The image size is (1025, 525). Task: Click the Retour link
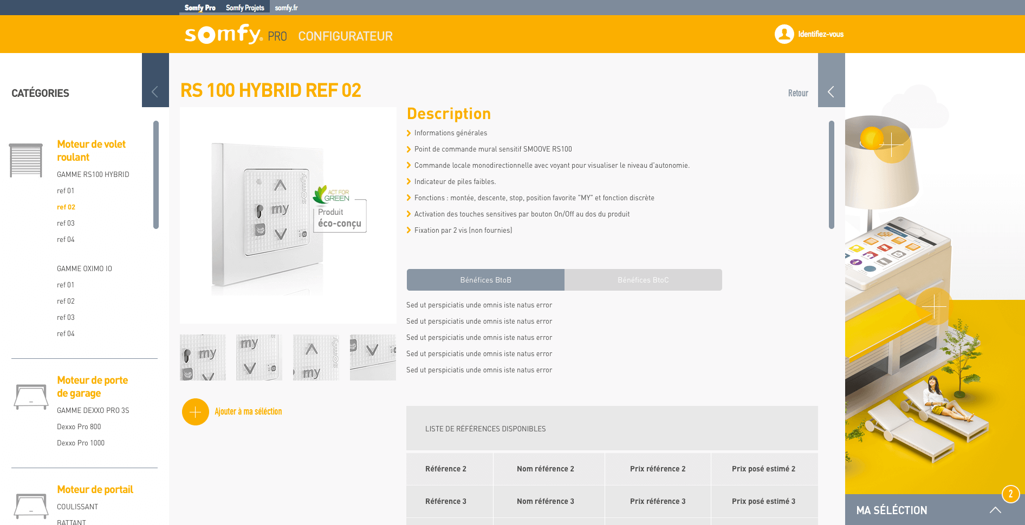pos(798,93)
